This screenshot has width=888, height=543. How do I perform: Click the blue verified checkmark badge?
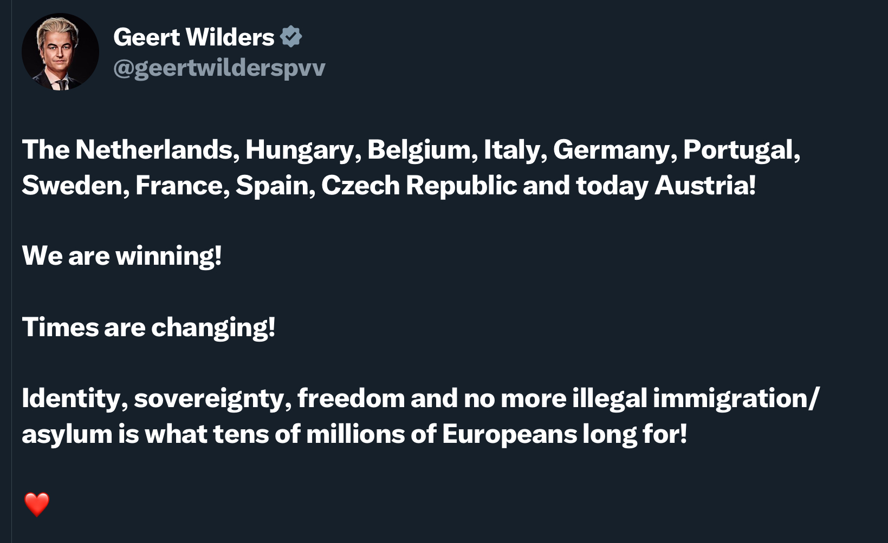pyautogui.click(x=291, y=37)
